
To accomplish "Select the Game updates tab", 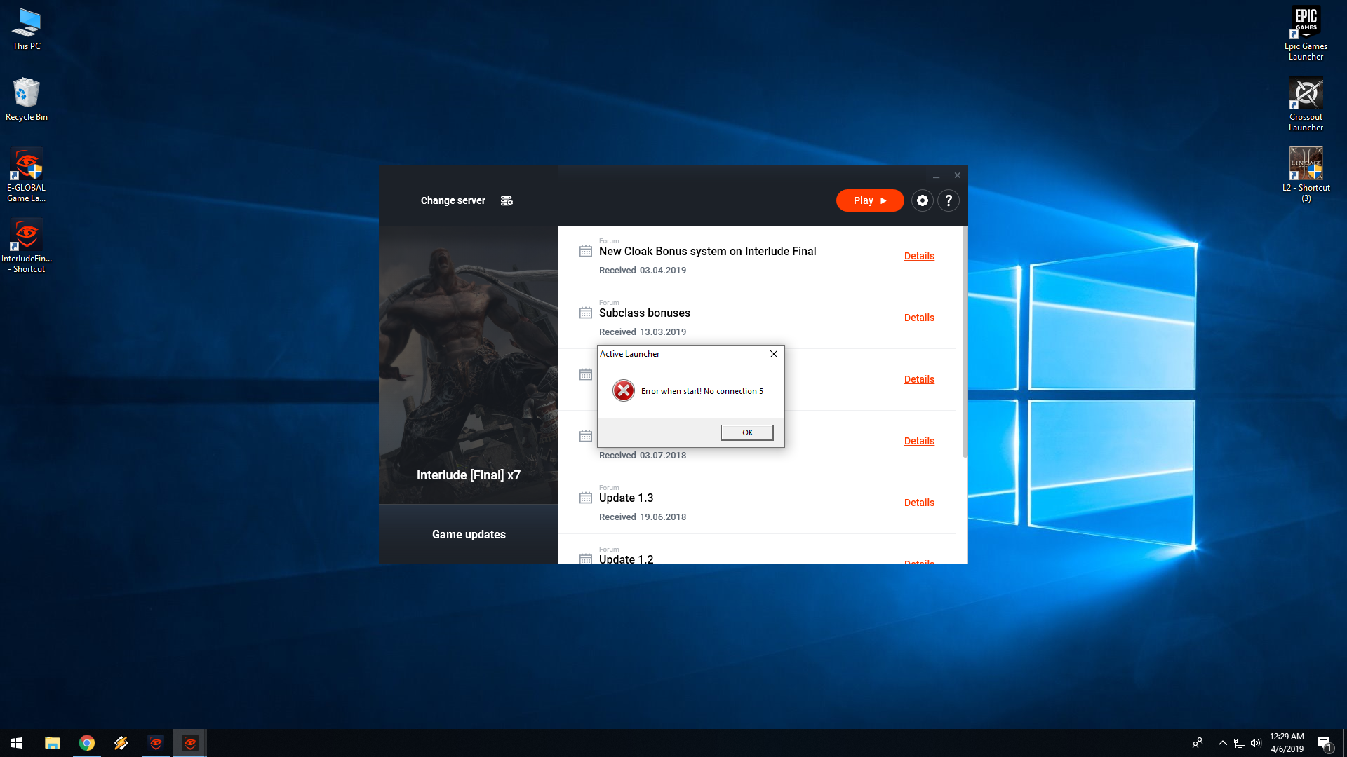I will click(x=469, y=534).
